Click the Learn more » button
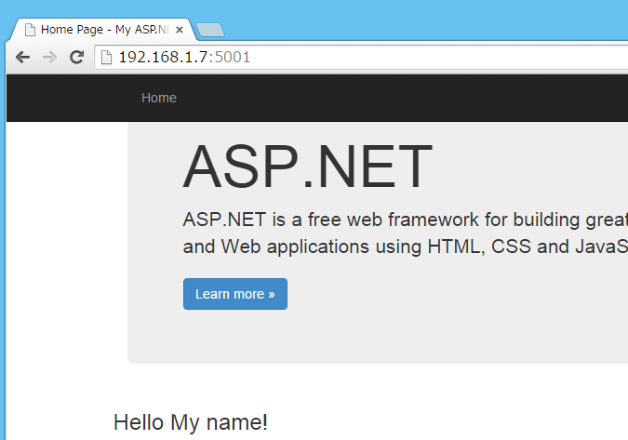The height and width of the screenshot is (440, 628). [x=235, y=294]
